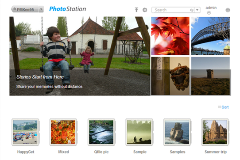Open the hanging wooden mask photo
The height and width of the screenshot is (160, 240).
(x=170, y=76)
